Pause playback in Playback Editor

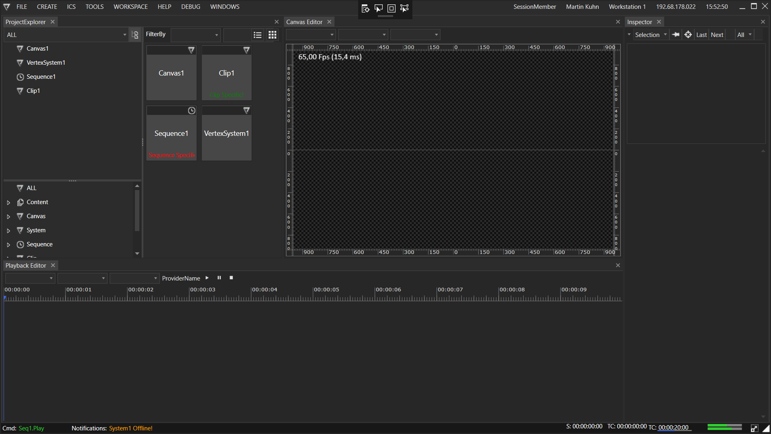219,278
